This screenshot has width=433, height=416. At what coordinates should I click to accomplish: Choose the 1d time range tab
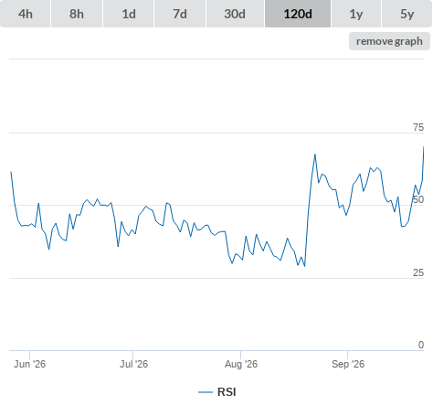[129, 14]
